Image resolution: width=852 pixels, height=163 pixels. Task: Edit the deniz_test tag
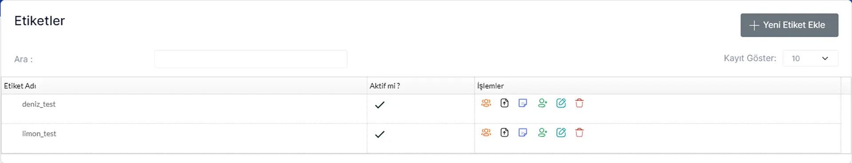561,103
